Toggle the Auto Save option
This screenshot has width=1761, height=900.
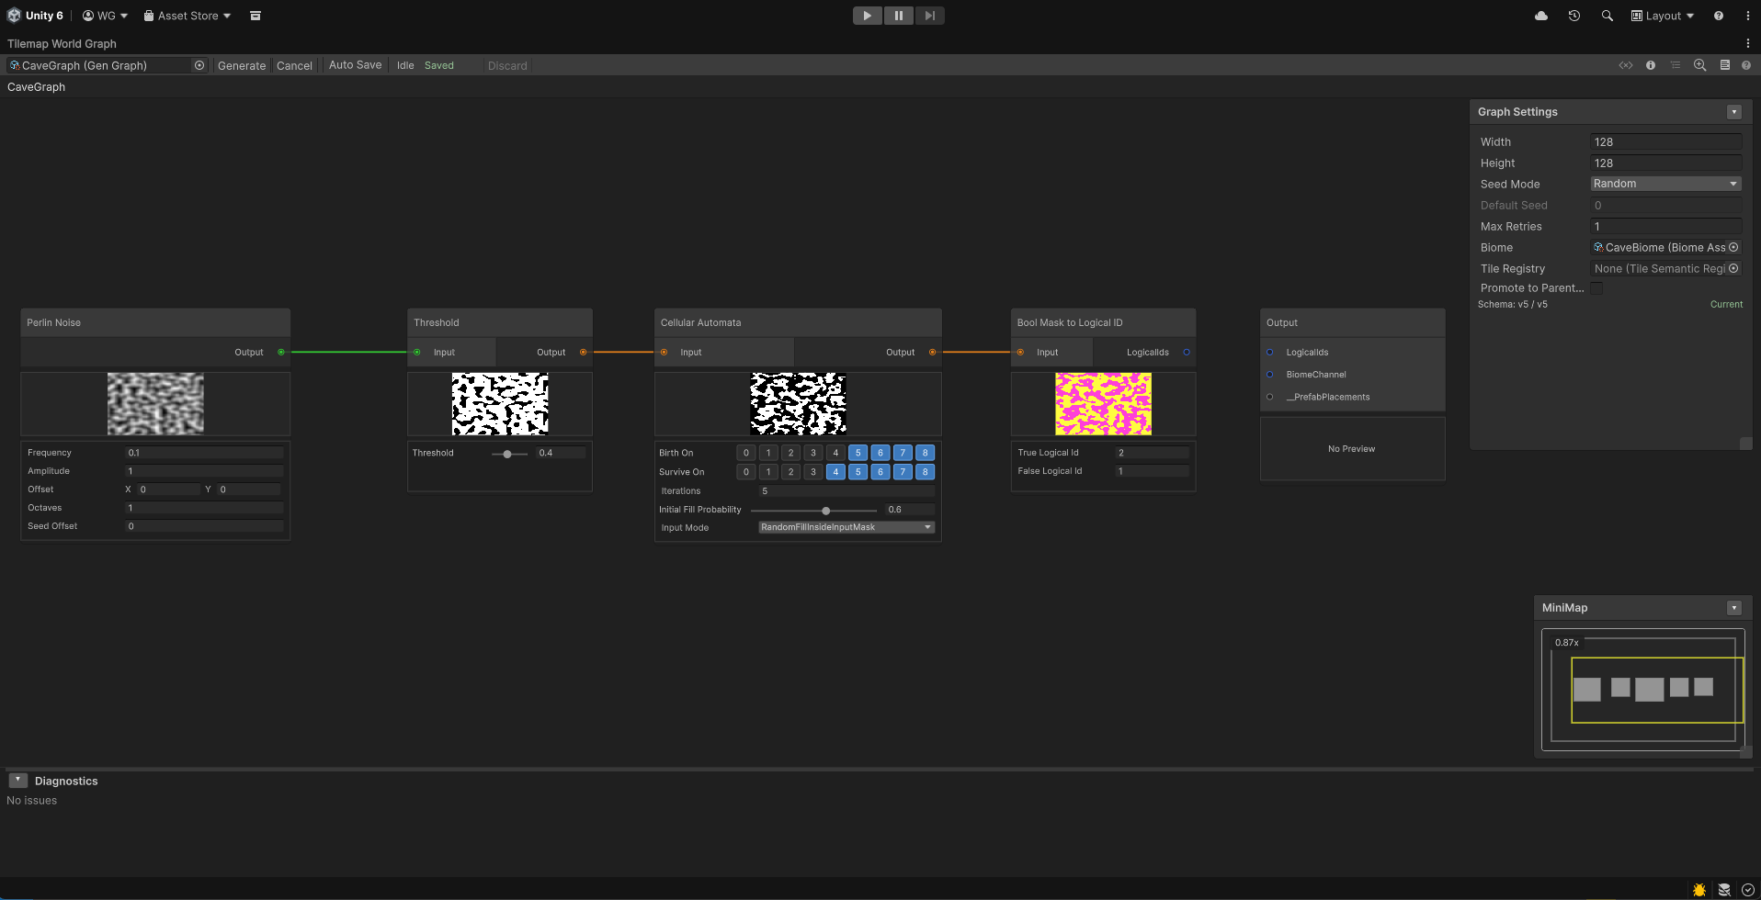coord(355,65)
